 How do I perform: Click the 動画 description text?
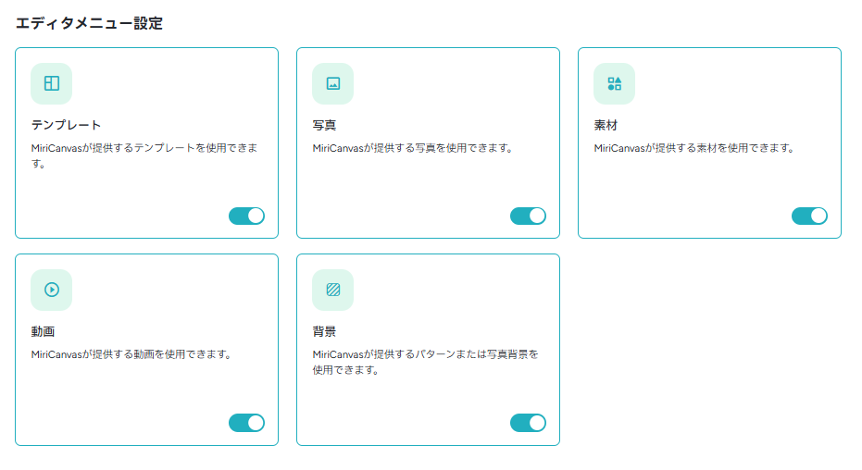point(131,354)
